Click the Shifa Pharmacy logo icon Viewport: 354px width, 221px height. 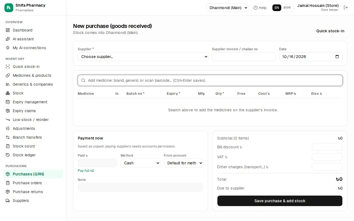click(9, 8)
